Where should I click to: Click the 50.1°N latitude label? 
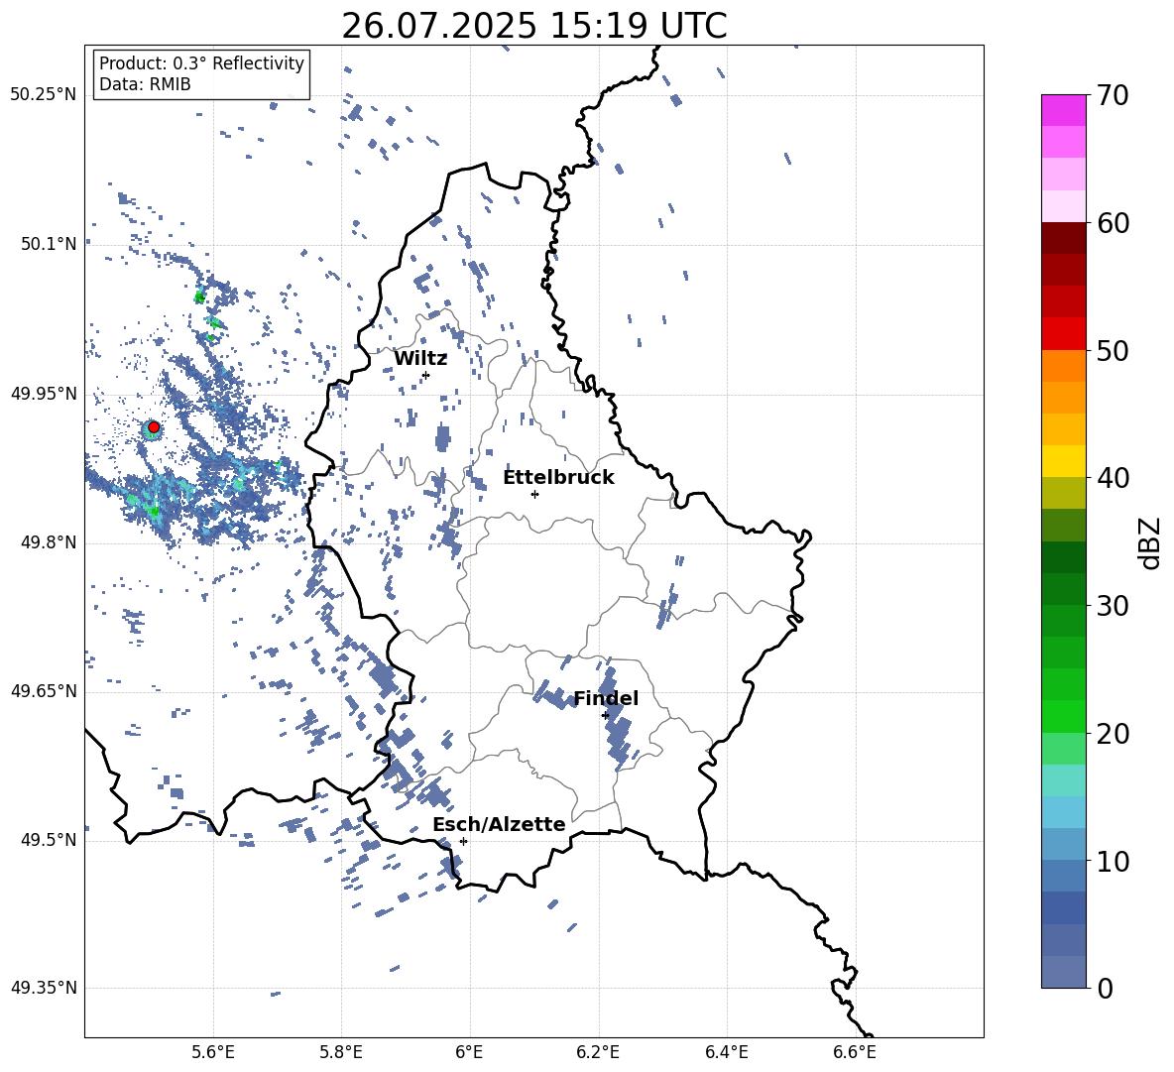(x=49, y=244)
